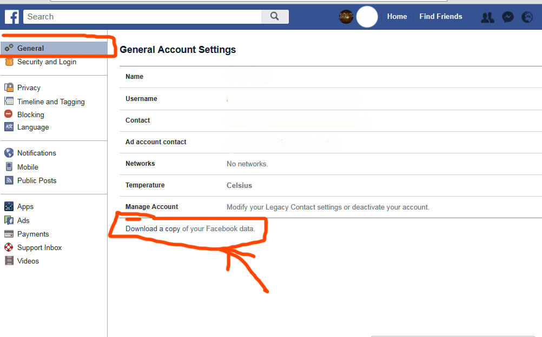Open the notifications globe icon in header
The image size is (542, 337).
[x=527, y=17]
